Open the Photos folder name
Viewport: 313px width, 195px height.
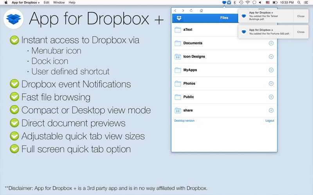coord(189,83)
